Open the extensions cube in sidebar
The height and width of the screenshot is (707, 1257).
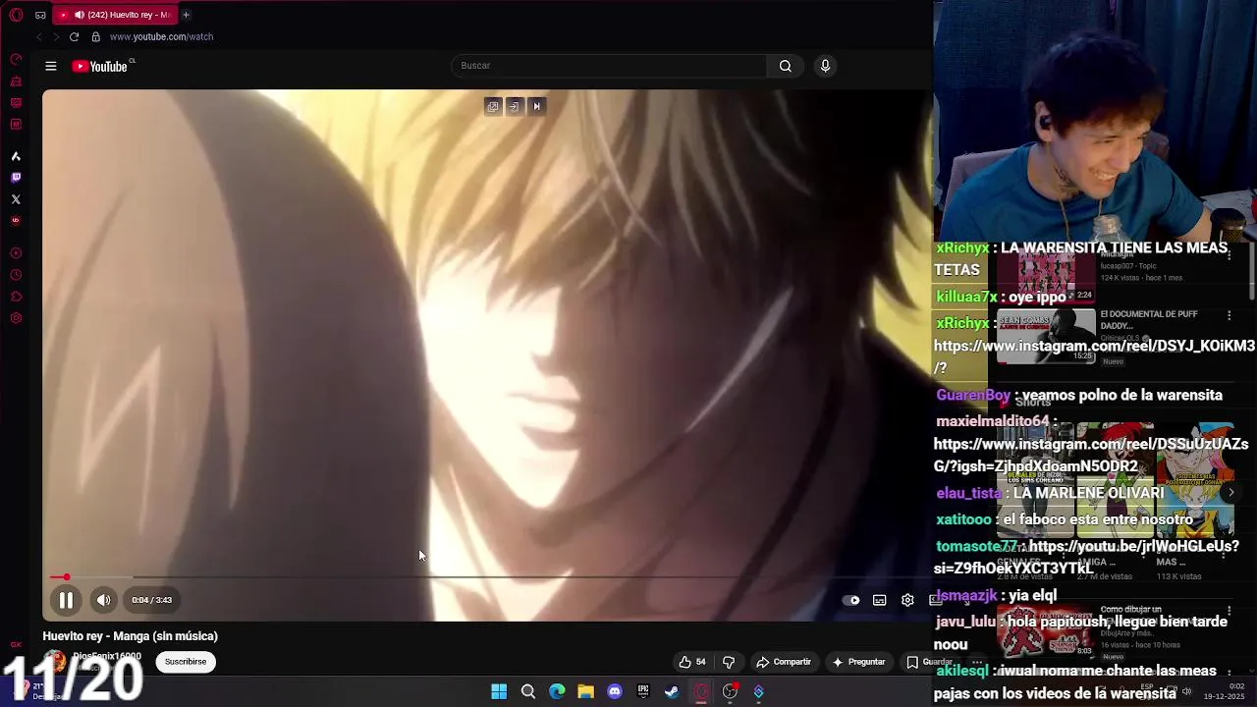pyautogui.click(x=16, y=297)
